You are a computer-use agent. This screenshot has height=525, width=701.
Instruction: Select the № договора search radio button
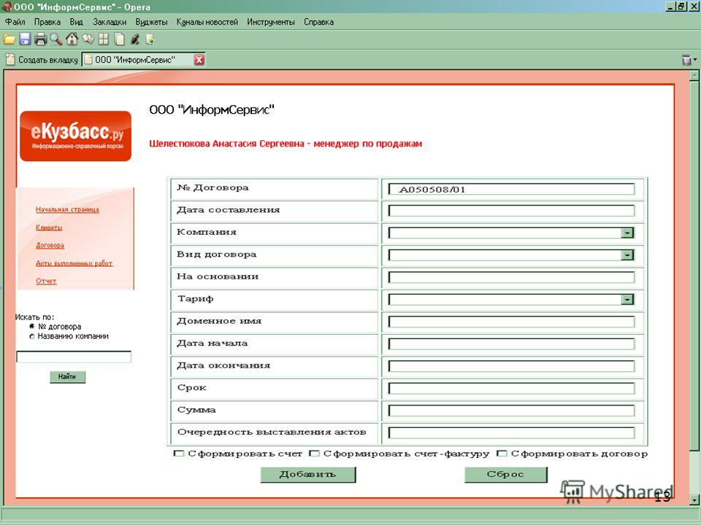point(31,327)
